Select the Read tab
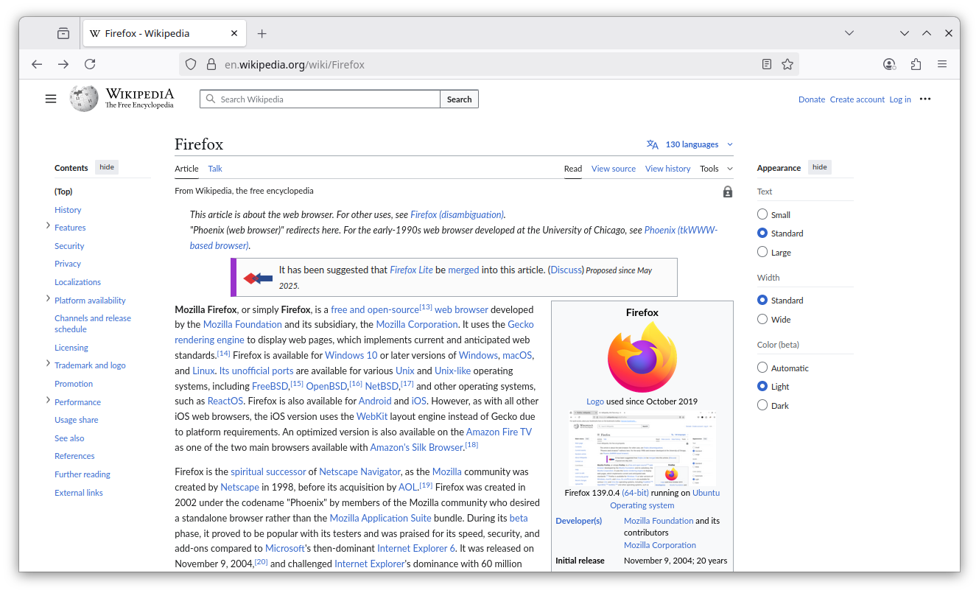Image resolution: width=979 pixels, height=593 pixels. 573,169
